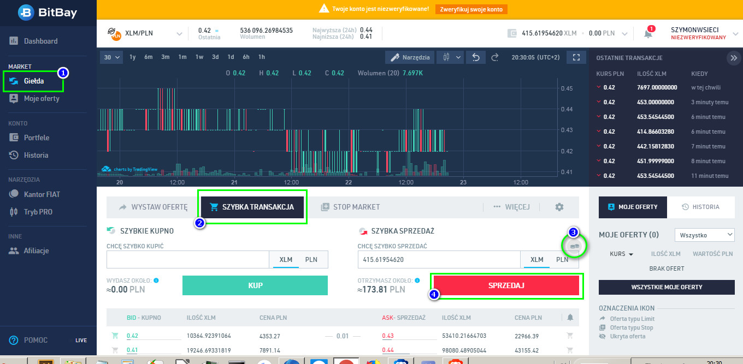The width and height of the screenshot is (743, 364).
Task: Click the TradingView charts logo
Action: point(131,169)
